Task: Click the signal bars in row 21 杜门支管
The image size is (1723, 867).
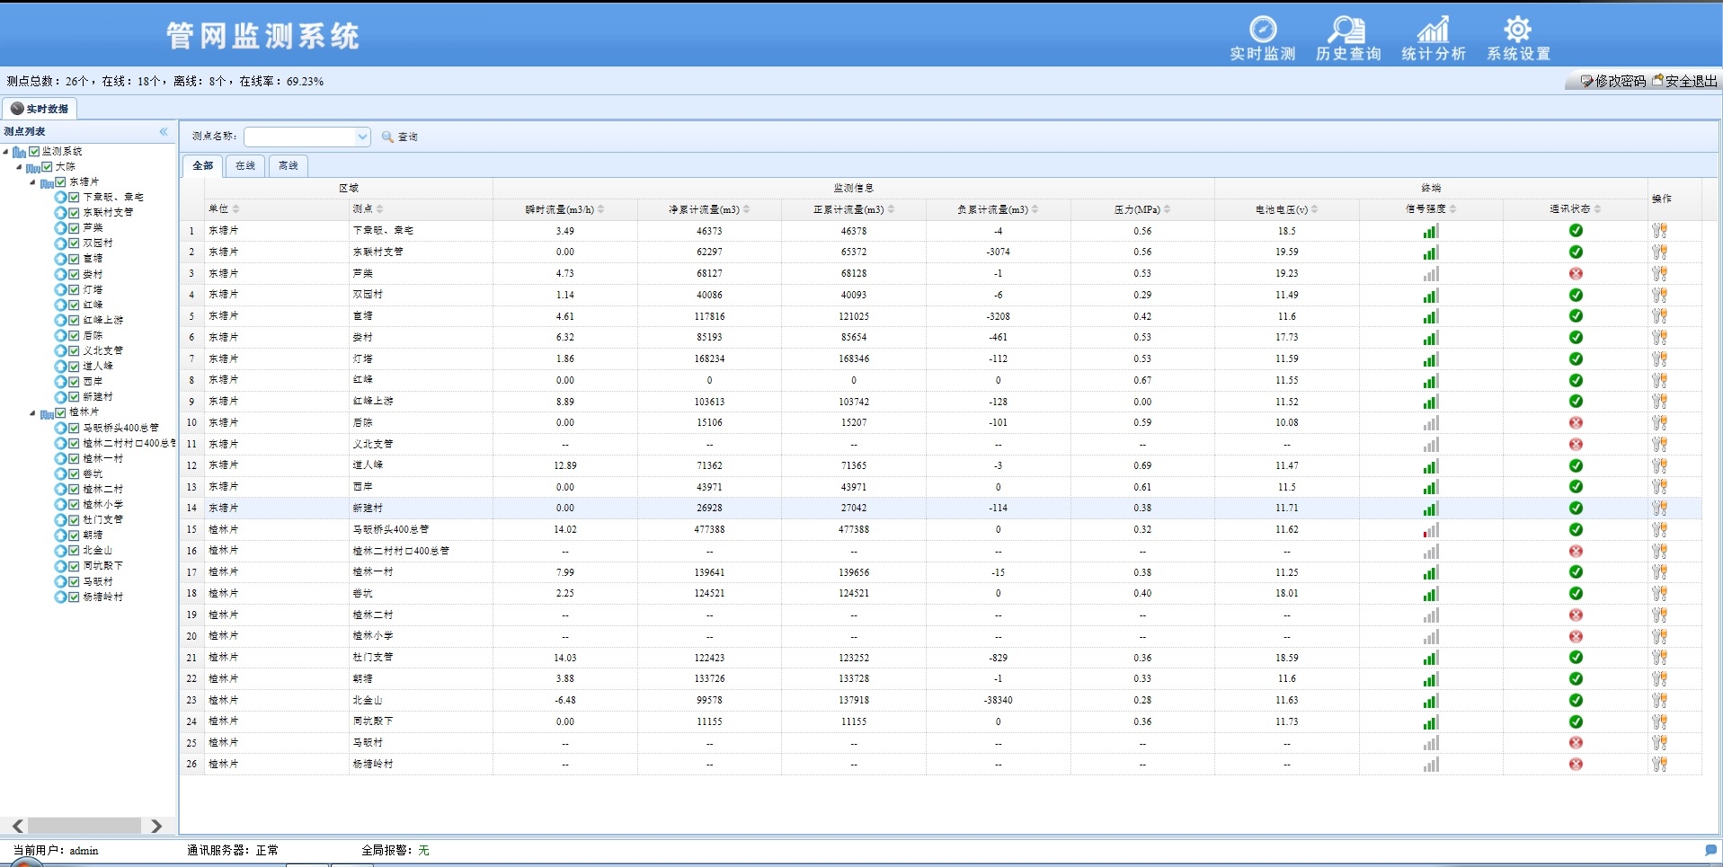Action: [1431, 658]
